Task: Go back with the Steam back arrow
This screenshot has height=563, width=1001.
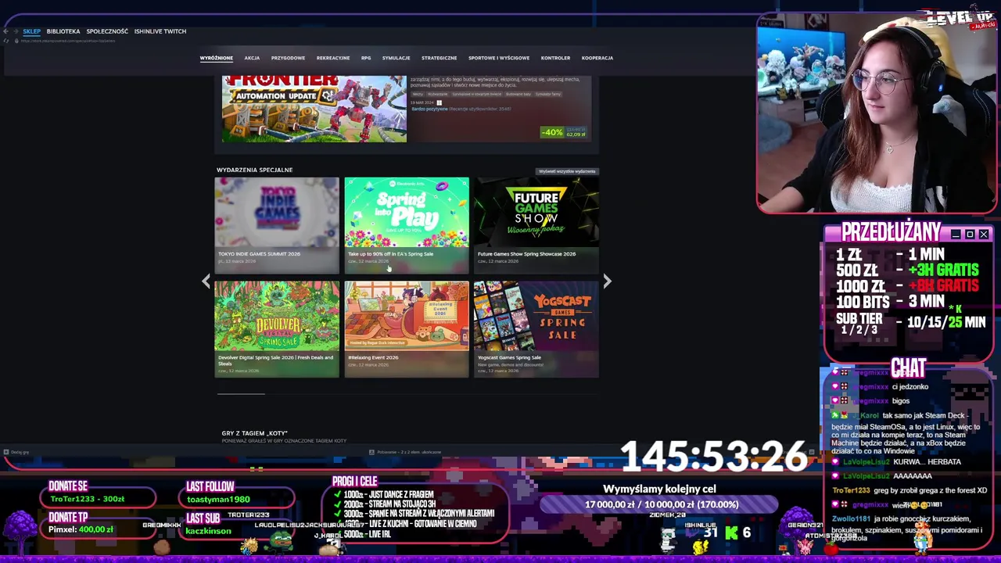Action: [6, 31]
